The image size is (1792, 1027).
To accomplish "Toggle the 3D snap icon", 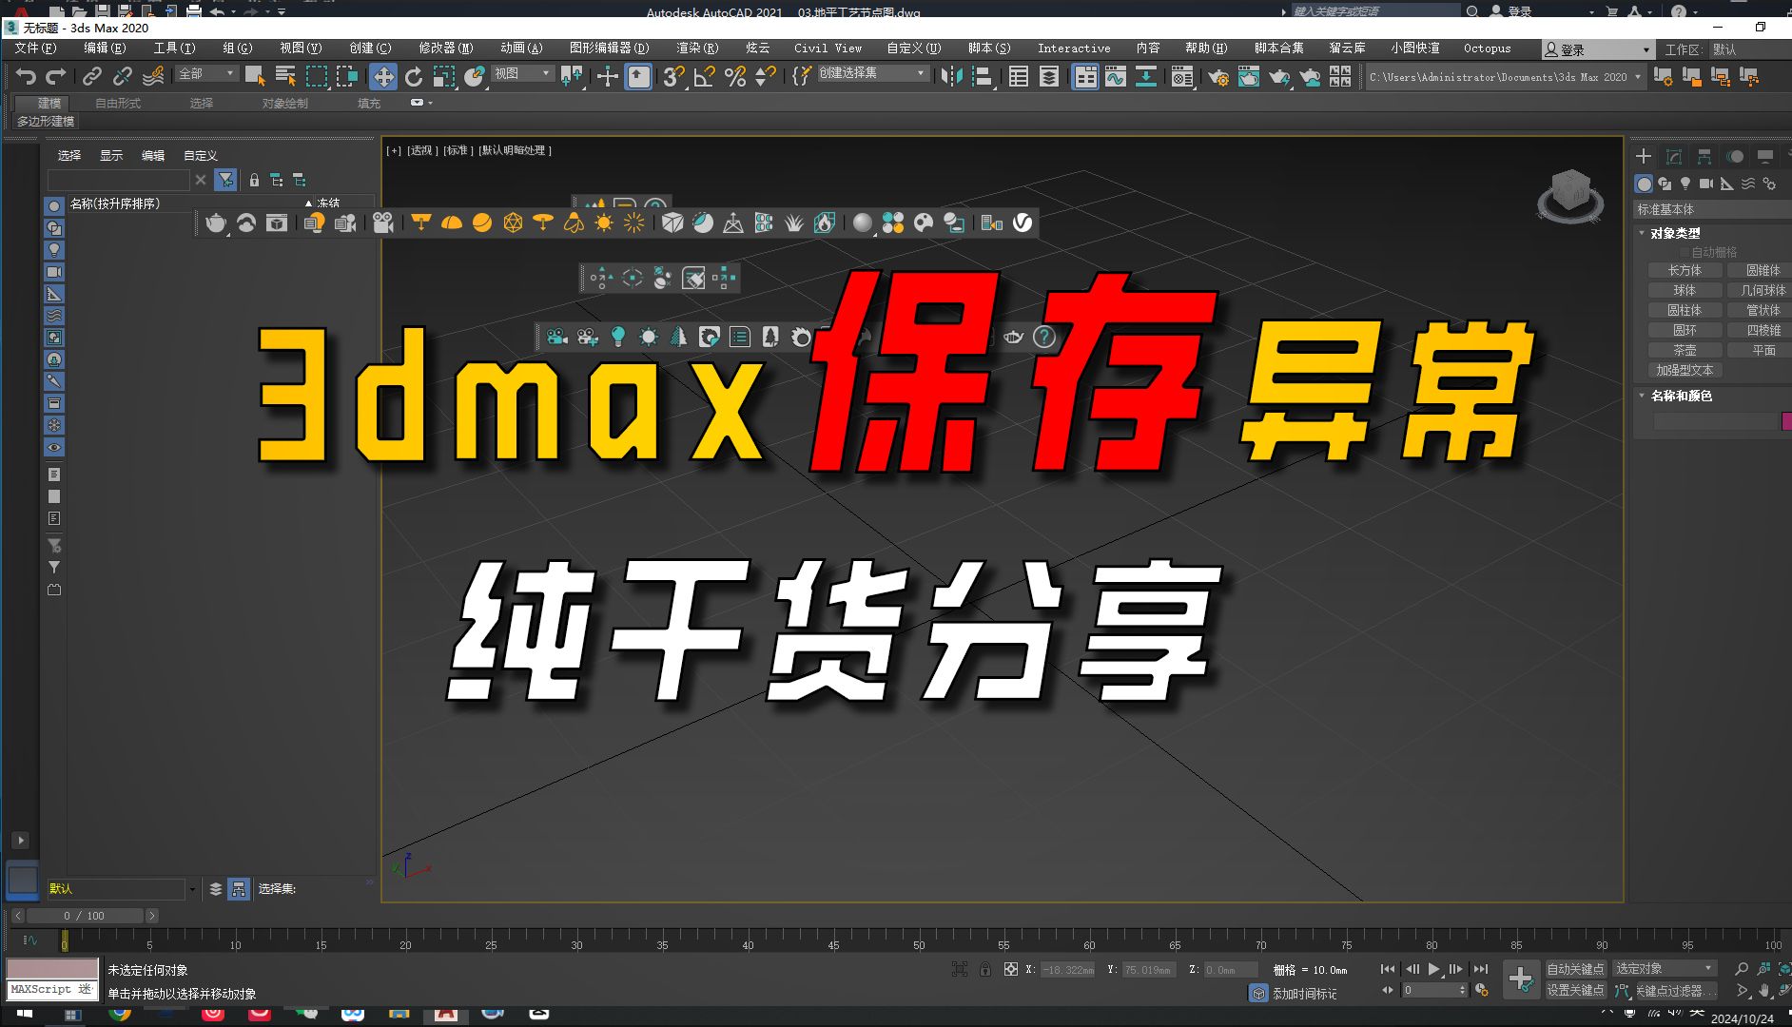I will (672, 76).
